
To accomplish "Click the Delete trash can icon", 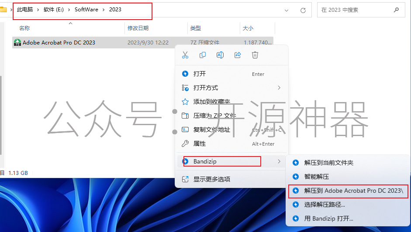I will pyautogui.click(x=255, y=55).
